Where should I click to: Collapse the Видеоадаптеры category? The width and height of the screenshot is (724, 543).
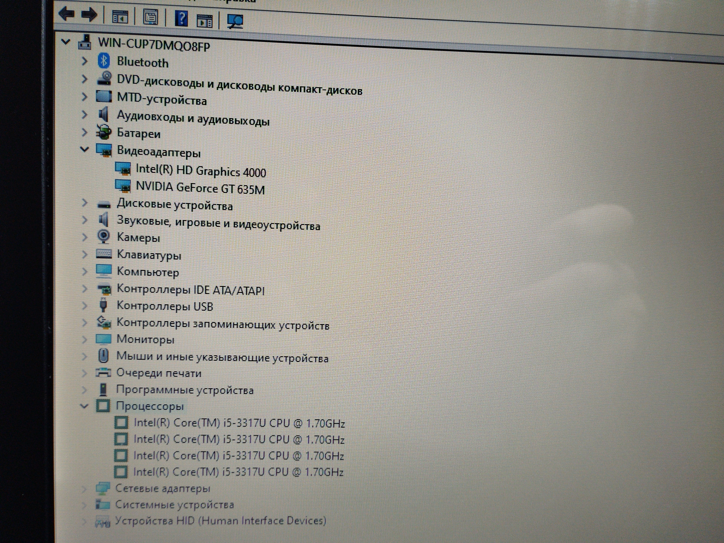pyautogui.click(x=84, y=149)
